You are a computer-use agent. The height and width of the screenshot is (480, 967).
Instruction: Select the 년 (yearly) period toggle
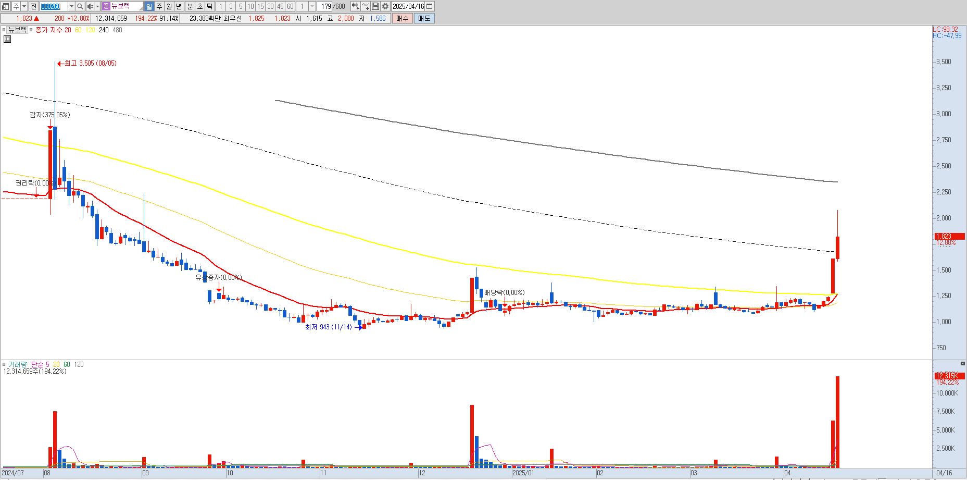179,6
